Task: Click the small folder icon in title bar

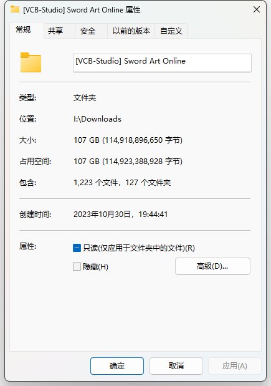Action: coord(15,9)
